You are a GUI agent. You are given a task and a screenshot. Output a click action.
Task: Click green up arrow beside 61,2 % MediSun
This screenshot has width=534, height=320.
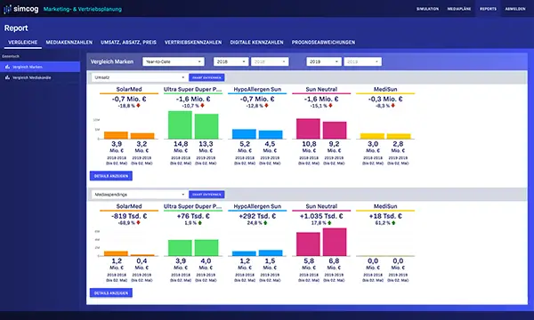(x=393, y=223)
